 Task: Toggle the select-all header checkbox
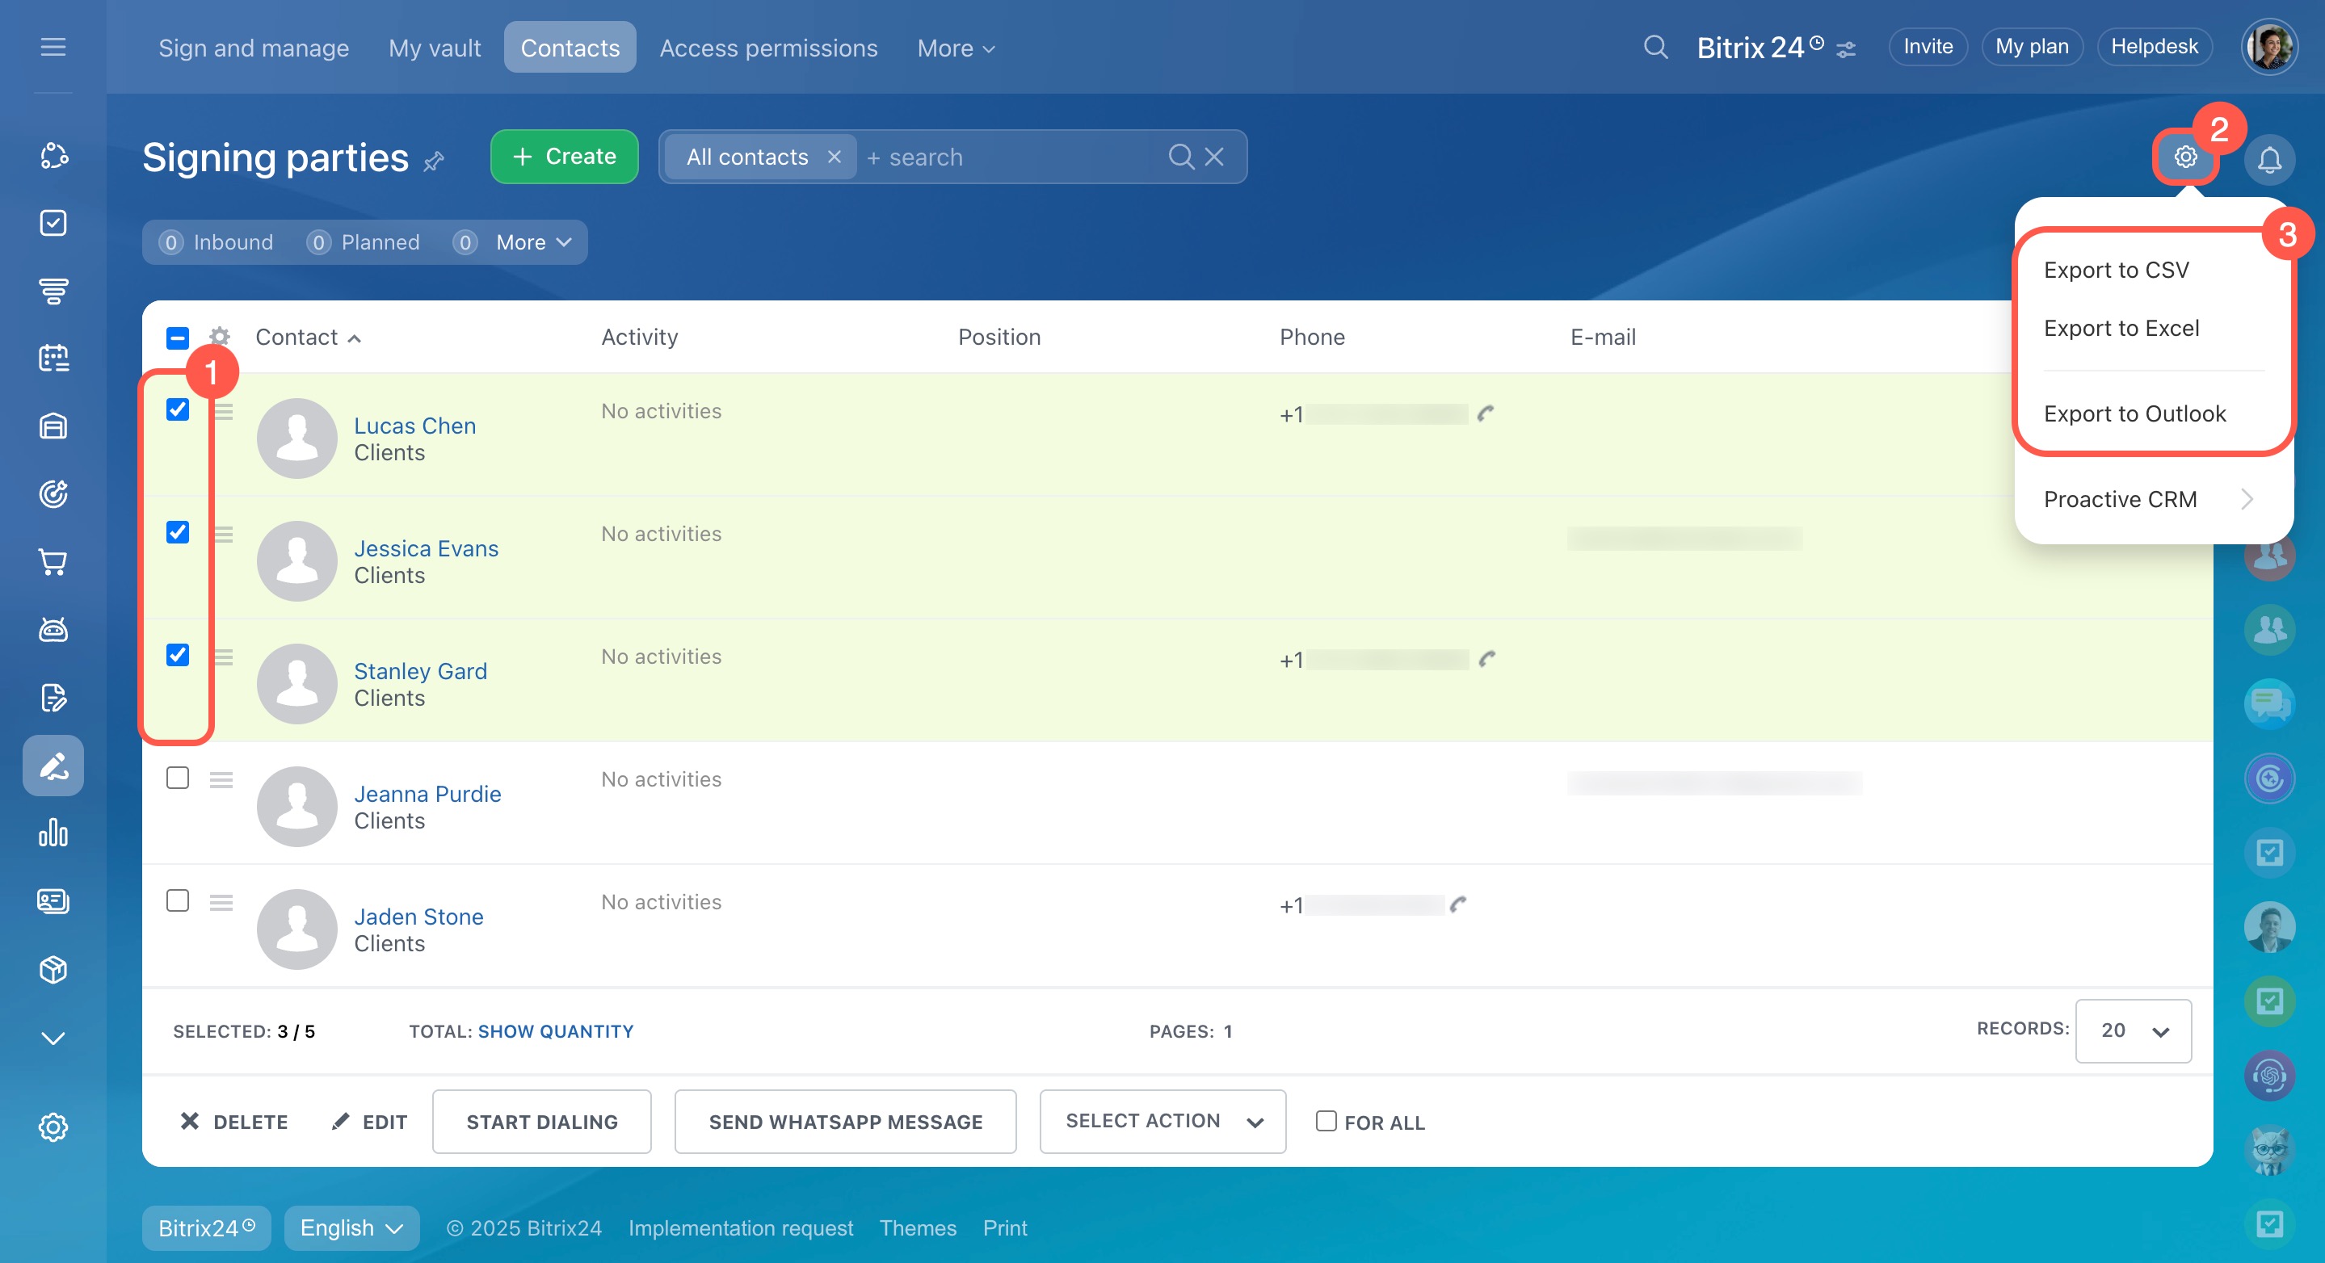click(178, 338)
